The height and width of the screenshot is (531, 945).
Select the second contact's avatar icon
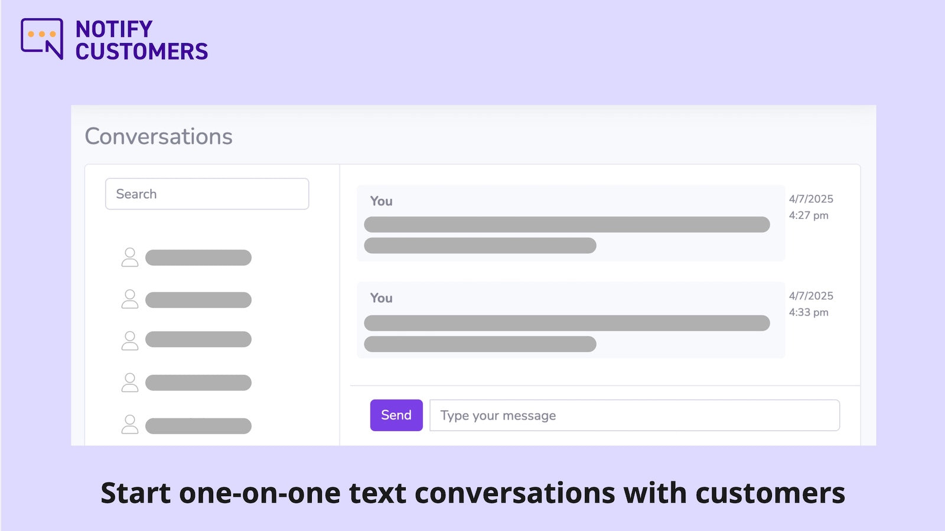pyautogui.click(x=130, y=299)
